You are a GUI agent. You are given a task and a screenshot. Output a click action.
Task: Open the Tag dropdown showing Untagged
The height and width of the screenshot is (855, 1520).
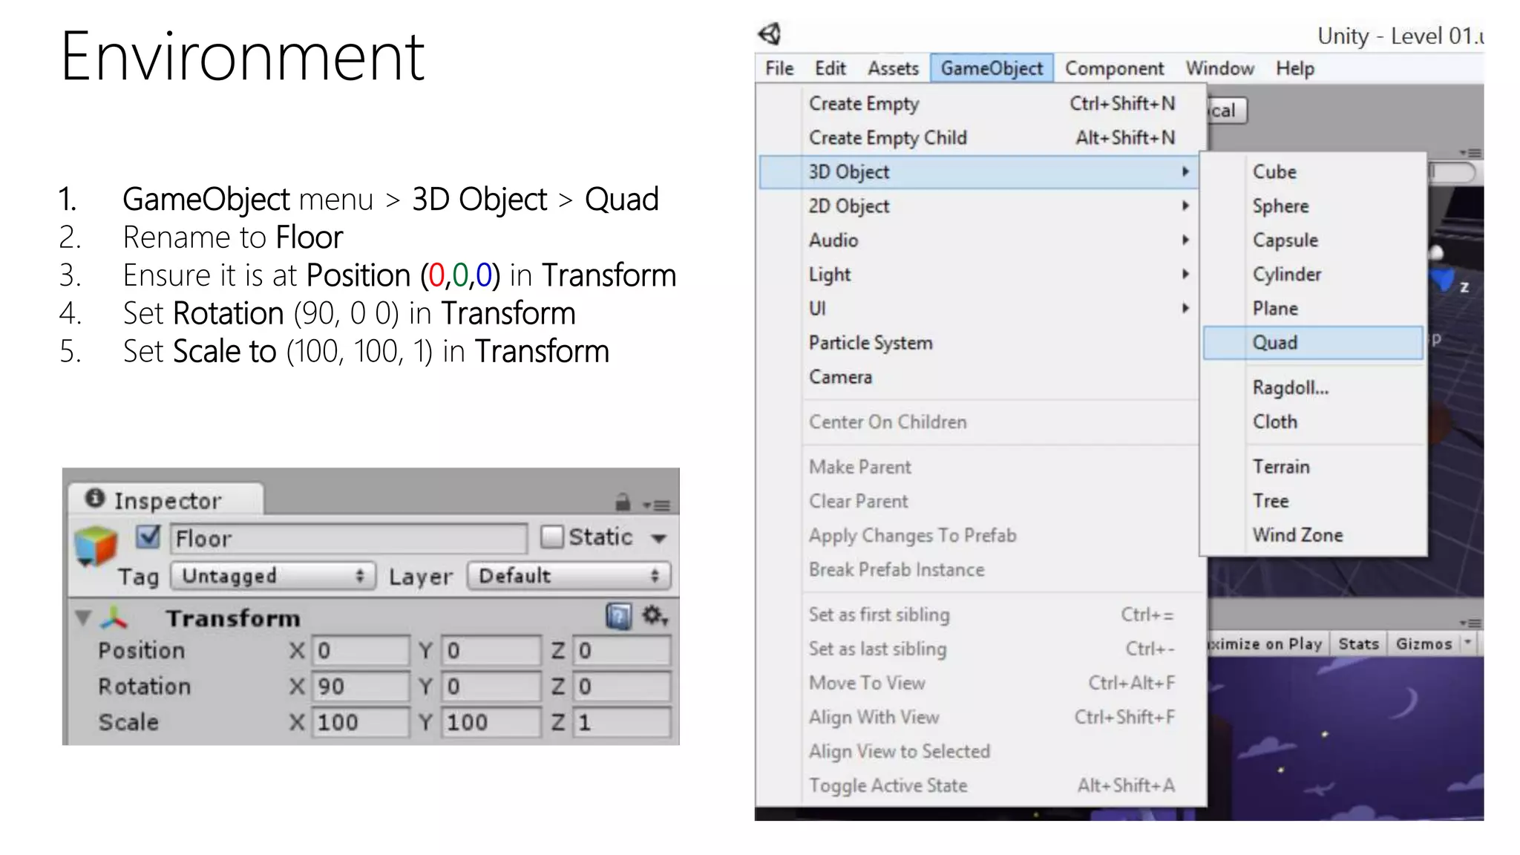tap(272, 576)
